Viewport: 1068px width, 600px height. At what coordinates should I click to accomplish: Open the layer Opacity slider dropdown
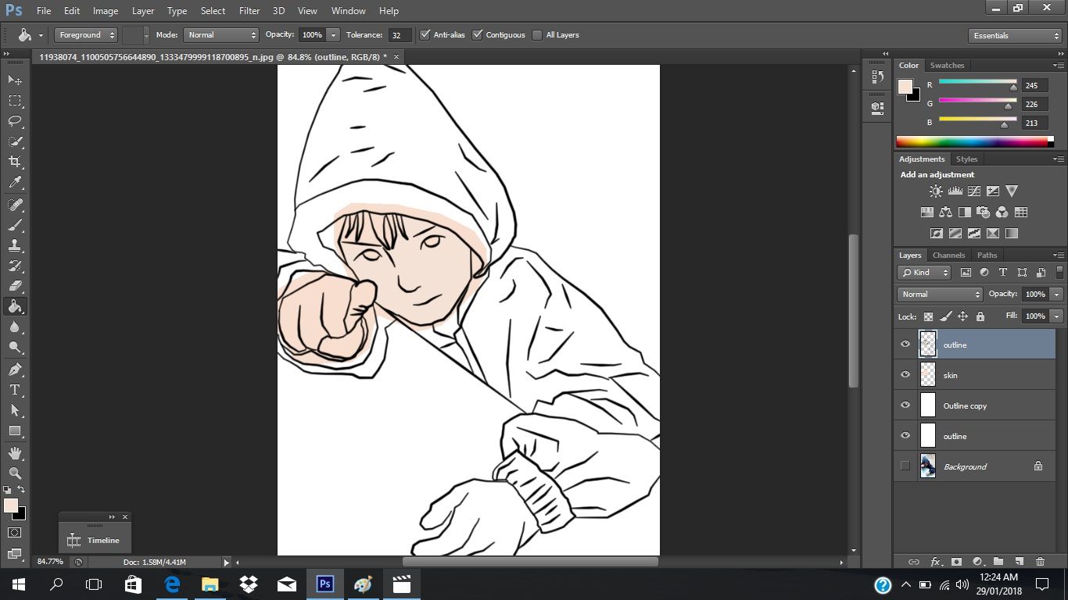1057,295
